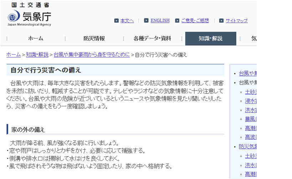Open the ご意見・感想 feedback link
This screenshot has height=179, width=292.
[x=195, y=21]
